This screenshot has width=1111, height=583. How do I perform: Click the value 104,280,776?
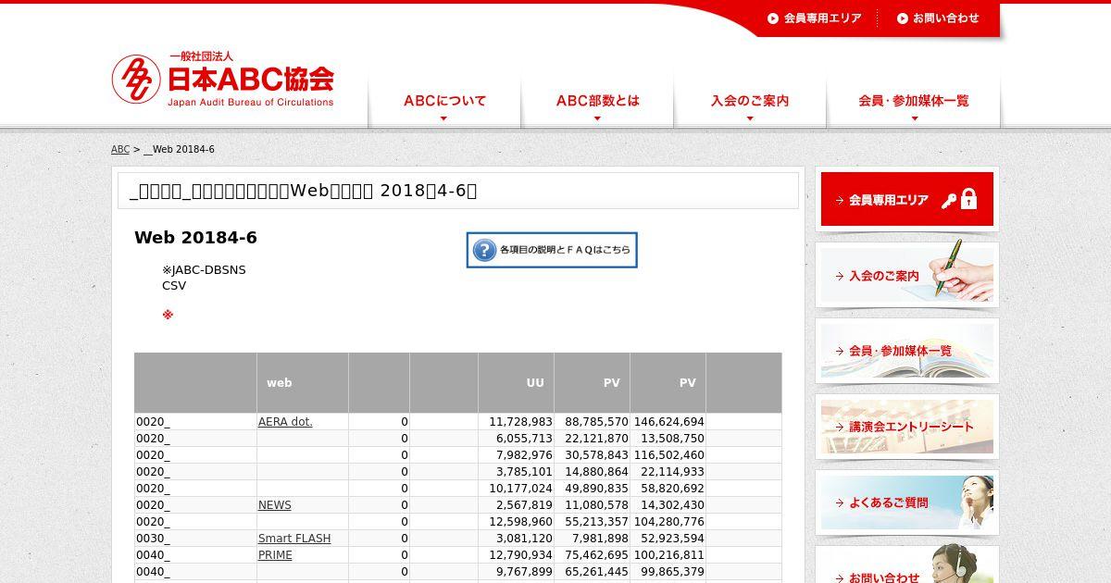coord(669,522)
